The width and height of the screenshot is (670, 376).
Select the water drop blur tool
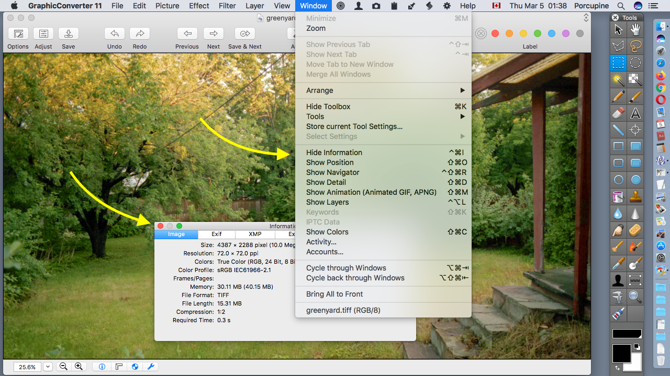coord(618,214)
